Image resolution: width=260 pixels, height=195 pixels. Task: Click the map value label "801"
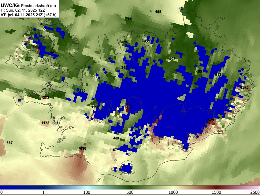click(x=55, y=123)
